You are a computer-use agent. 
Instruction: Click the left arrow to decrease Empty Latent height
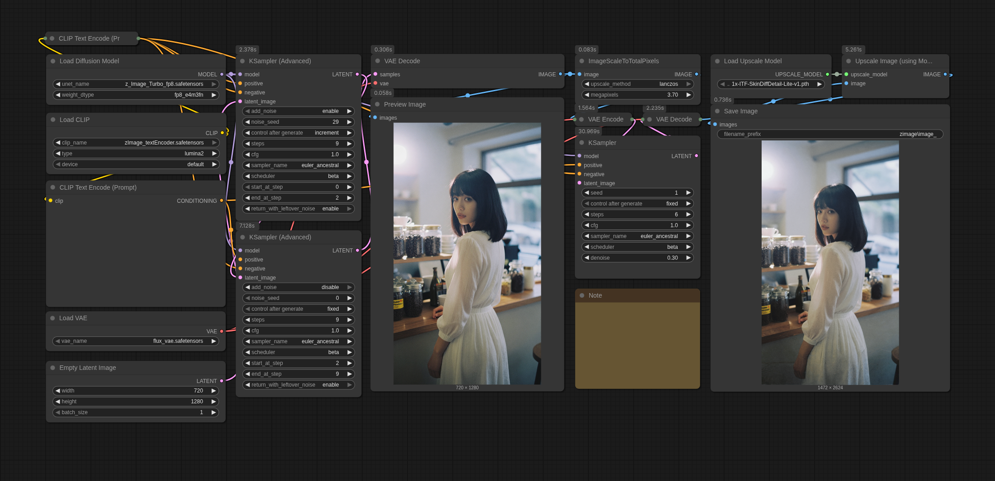[x=58, y=402]
